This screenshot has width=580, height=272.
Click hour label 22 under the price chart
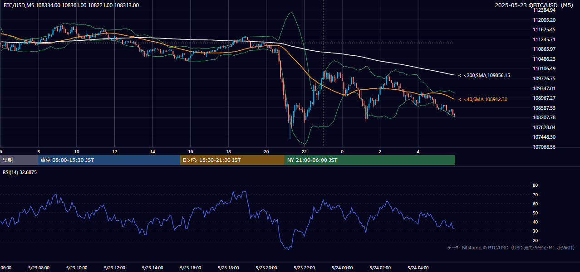pos(304,151)
